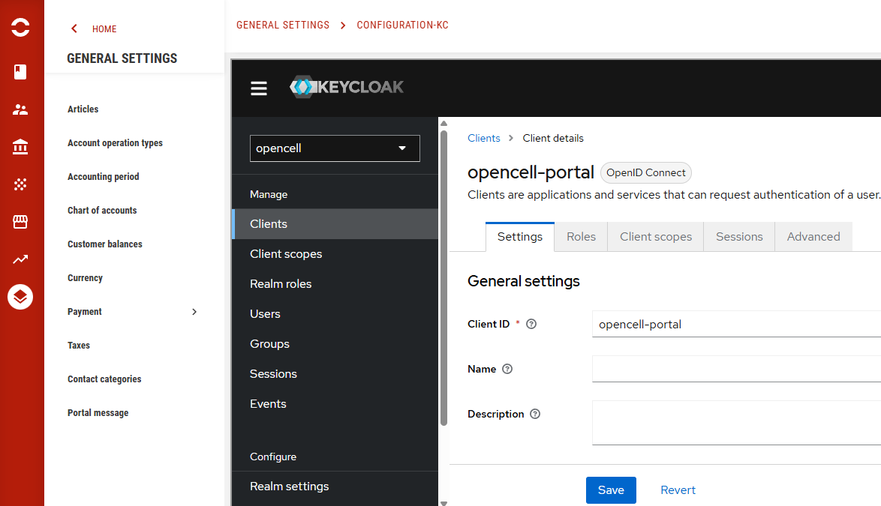Click the help icon next to Client ID
Viewport: 881px width, 506px height.
click(531, 325)
